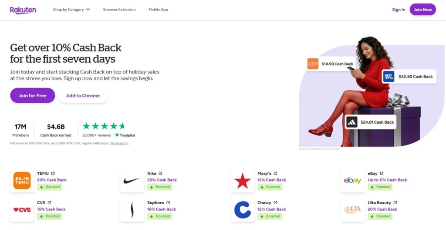This screenshot has width=446, height=230.
Task: Open the Sephora store logo
Action: pos(132,210)
